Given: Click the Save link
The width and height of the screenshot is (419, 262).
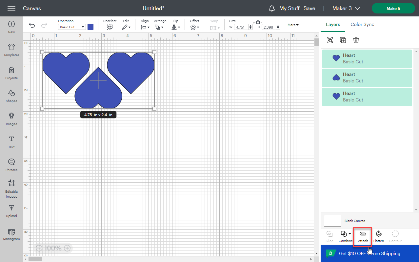Looking at the screenshot, I should 309,9.
